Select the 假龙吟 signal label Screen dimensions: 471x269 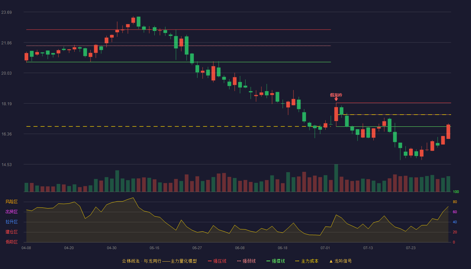pos(336,95)
